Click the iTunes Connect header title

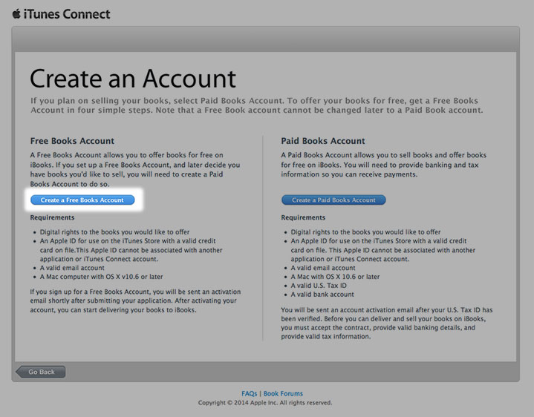[66, 14]
